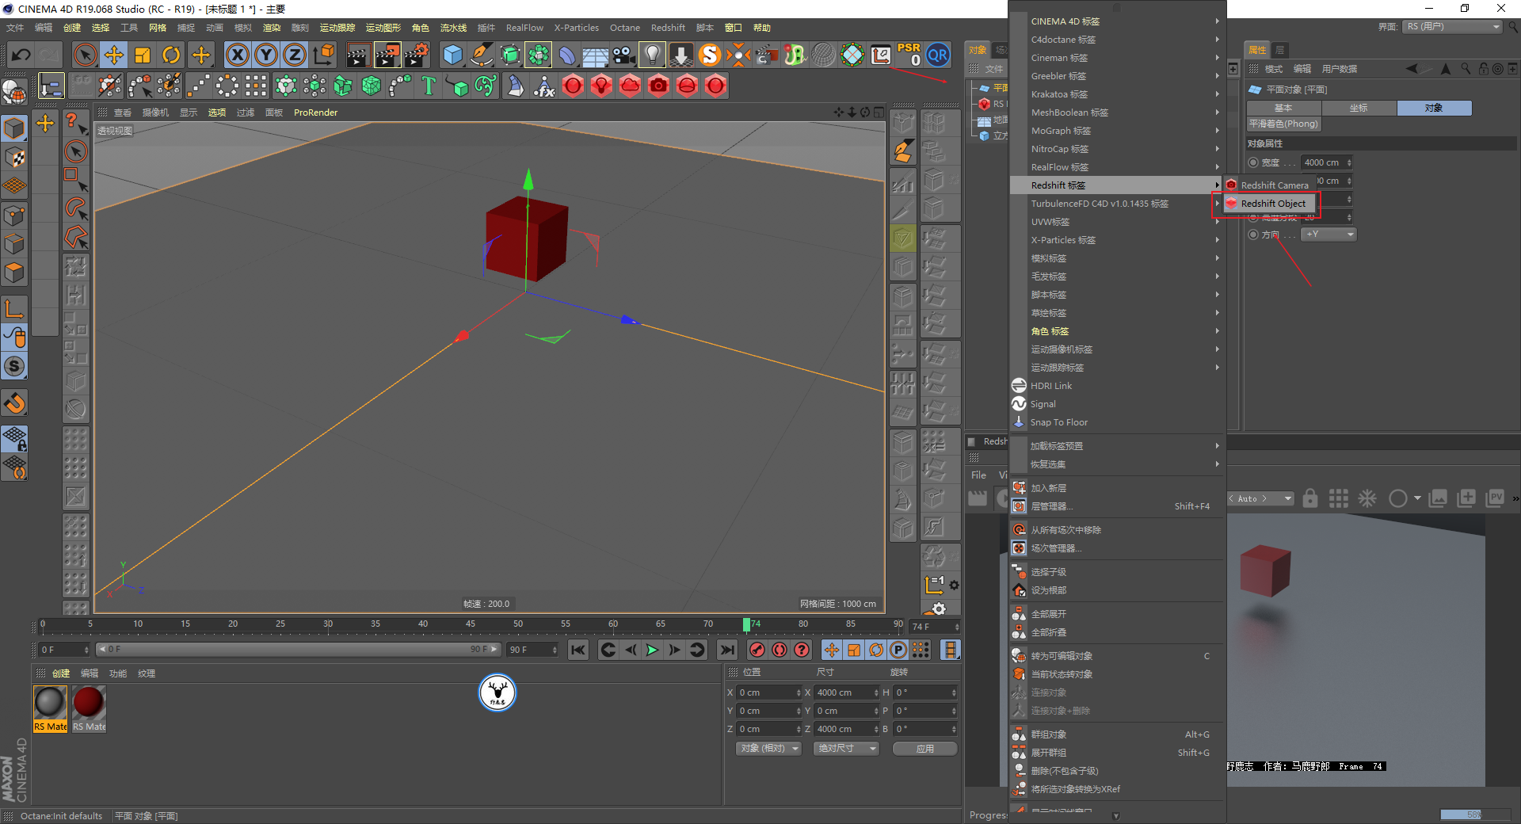Toggle the Y axis lock

[266, 55]
